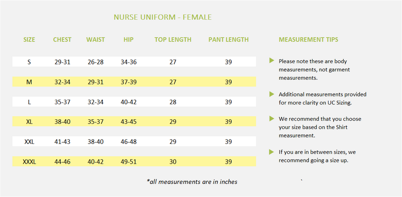Click the arrow bullet beside Shirt measurement tip

tap(272, 119)
